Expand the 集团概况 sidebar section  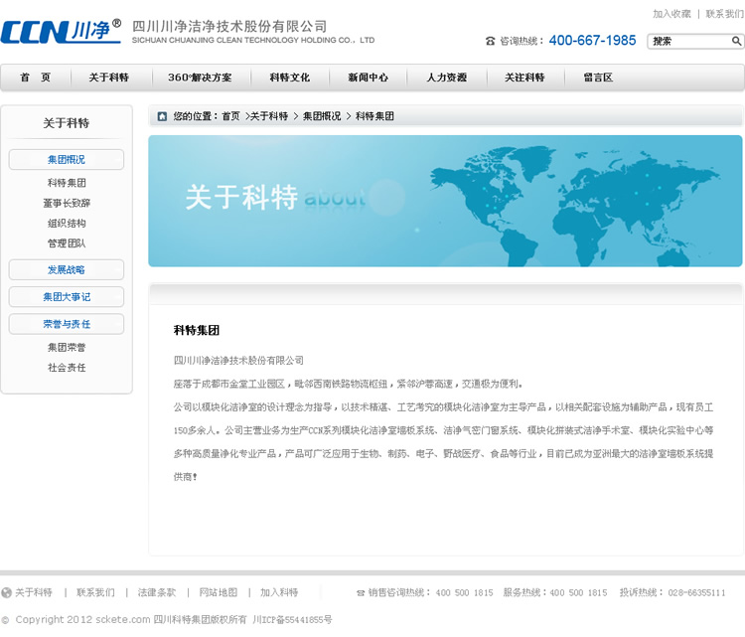pos(66,160)
